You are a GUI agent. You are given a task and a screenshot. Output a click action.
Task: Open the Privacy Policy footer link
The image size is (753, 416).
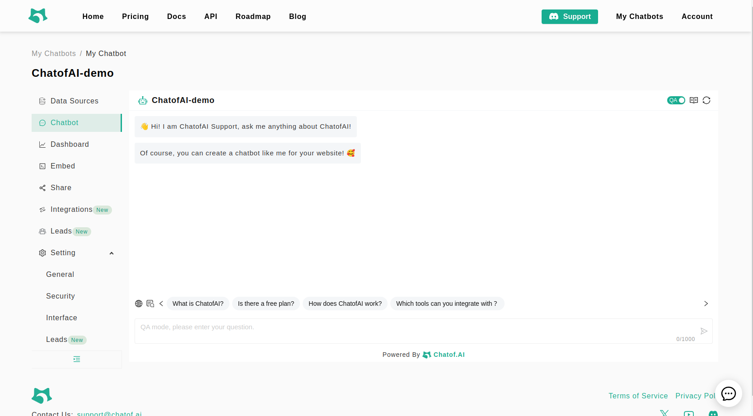click(x=695, y=396)
